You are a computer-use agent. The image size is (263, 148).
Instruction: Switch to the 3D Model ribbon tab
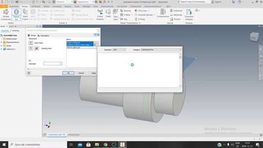[x=36, y=7]
